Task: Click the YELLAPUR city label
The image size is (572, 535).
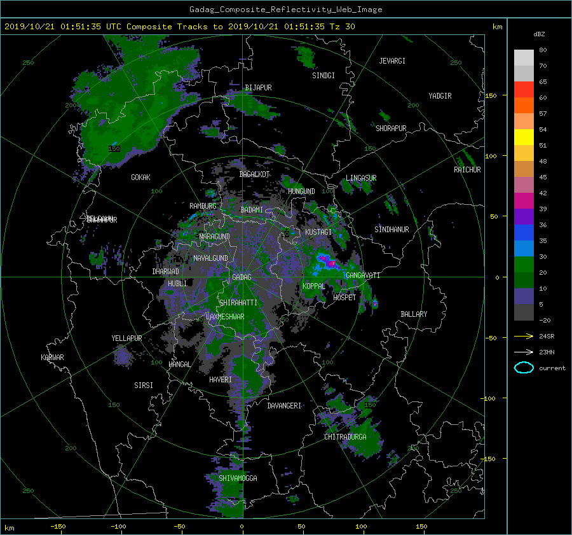Action: [x=126, y=338]
